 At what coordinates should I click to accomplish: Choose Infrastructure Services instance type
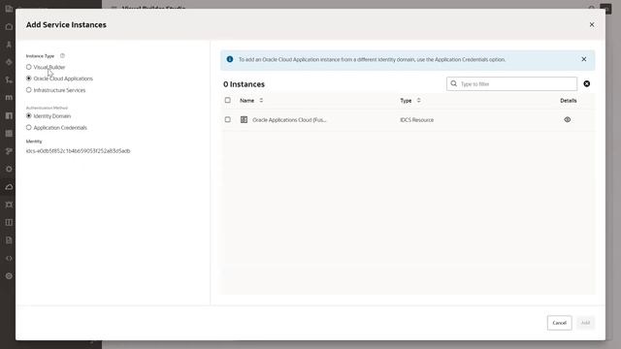(x=29, y=90)
